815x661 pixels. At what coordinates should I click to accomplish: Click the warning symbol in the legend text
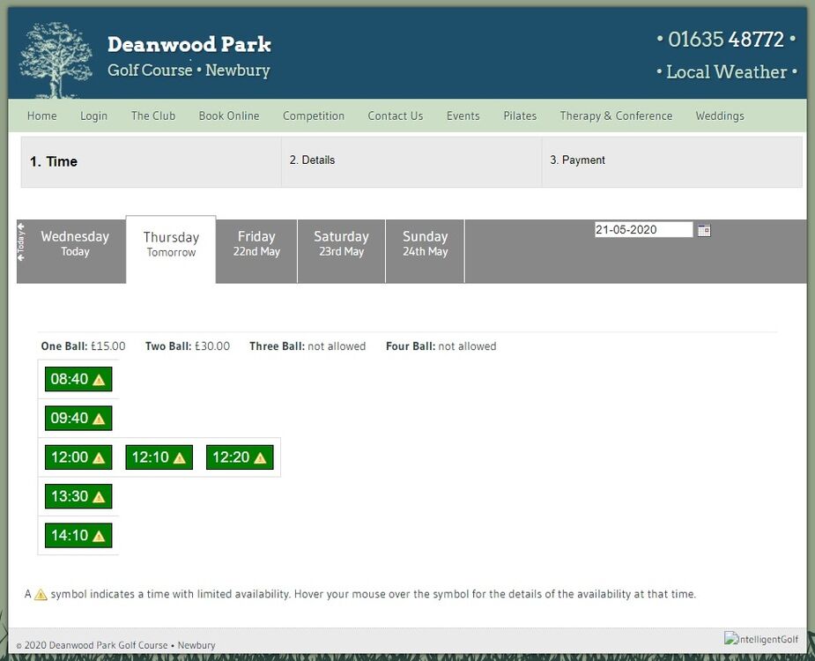(41, 594)
